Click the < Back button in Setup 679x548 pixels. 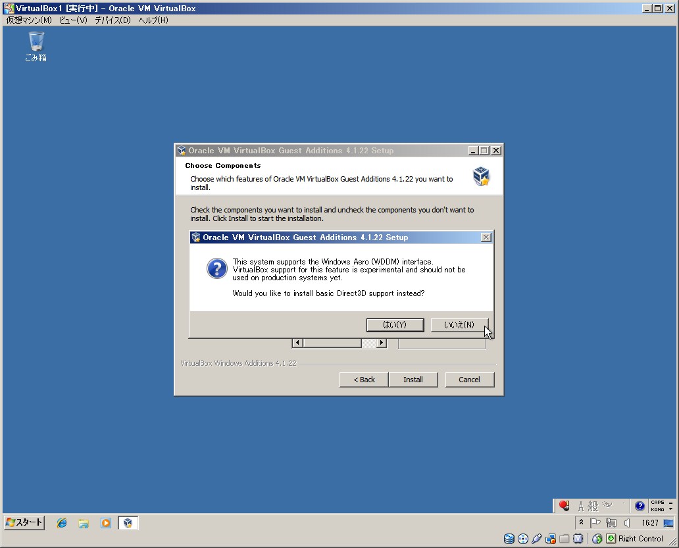point(364,380)
